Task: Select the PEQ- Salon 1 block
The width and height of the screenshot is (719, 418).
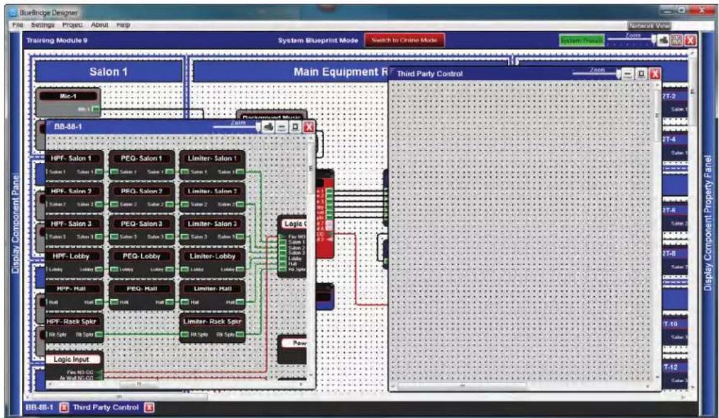Action: point(142,164)
